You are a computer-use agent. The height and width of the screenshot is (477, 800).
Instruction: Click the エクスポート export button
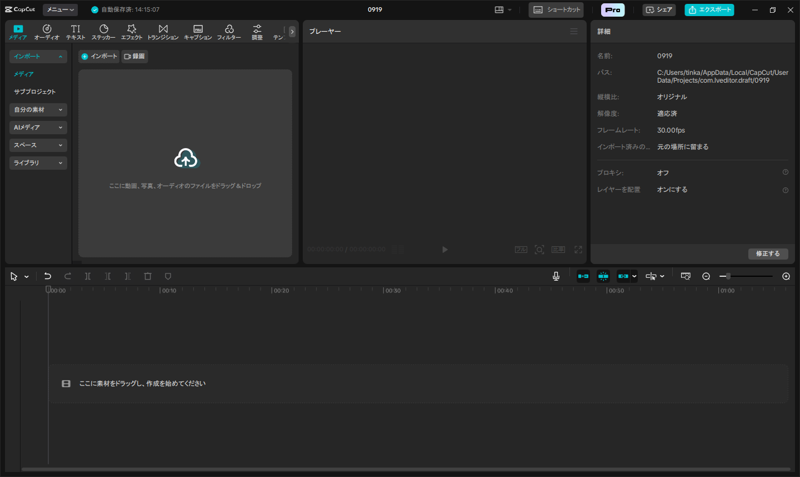click(709, 10)
